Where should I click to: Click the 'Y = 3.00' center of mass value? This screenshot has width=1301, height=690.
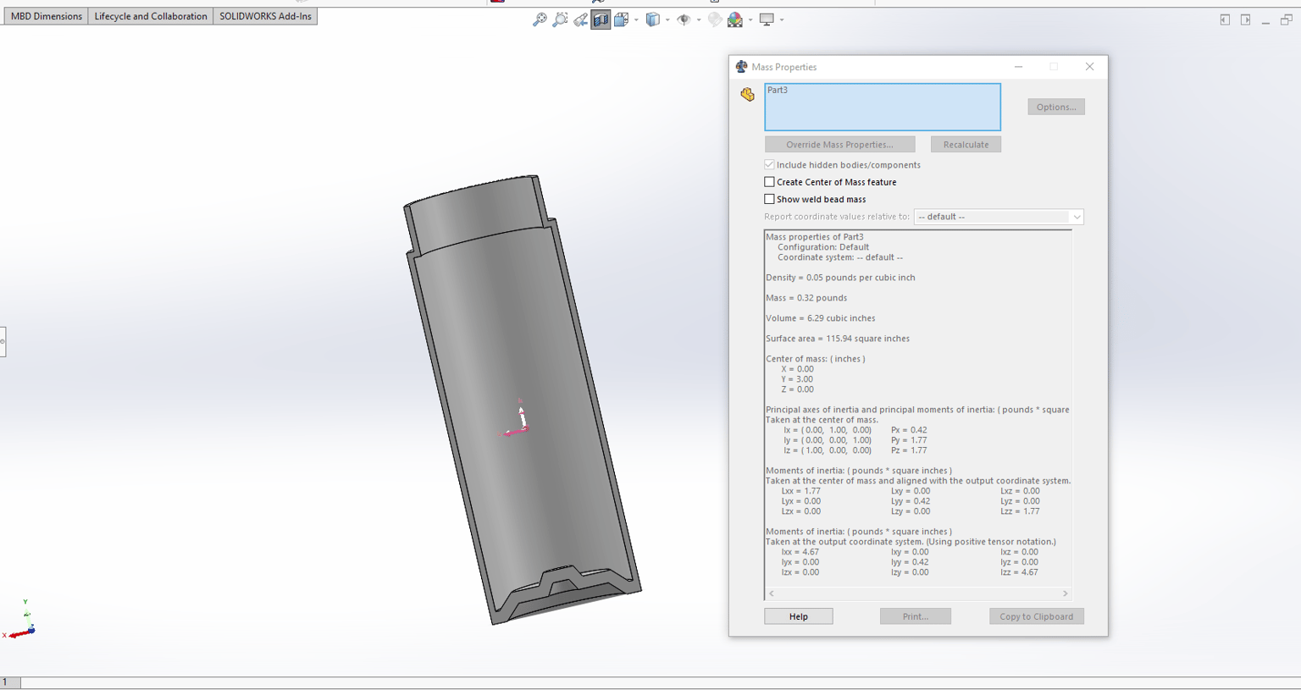click(x=797, y=379)
